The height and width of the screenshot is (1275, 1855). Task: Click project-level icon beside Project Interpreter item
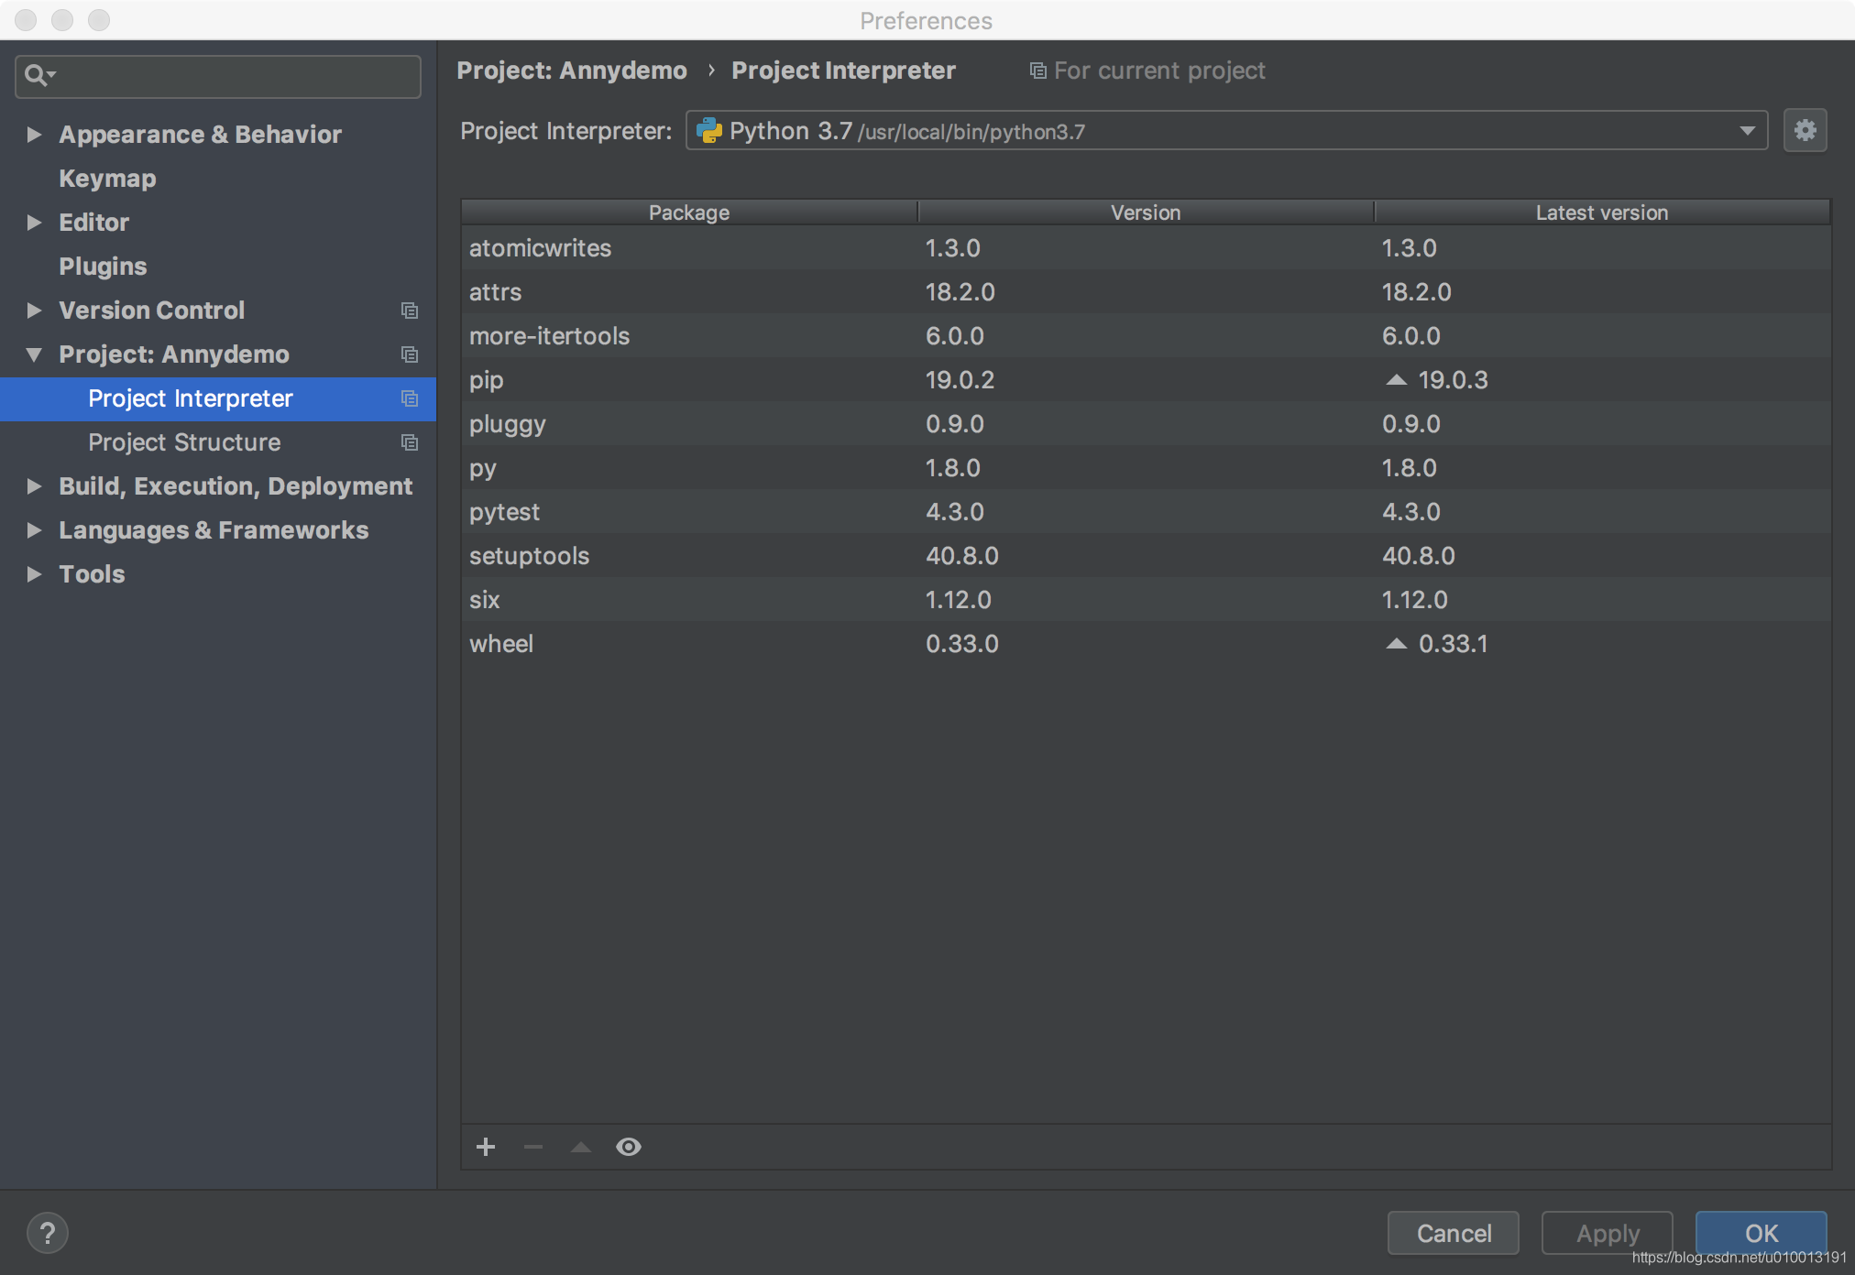(x=410, y=398)
